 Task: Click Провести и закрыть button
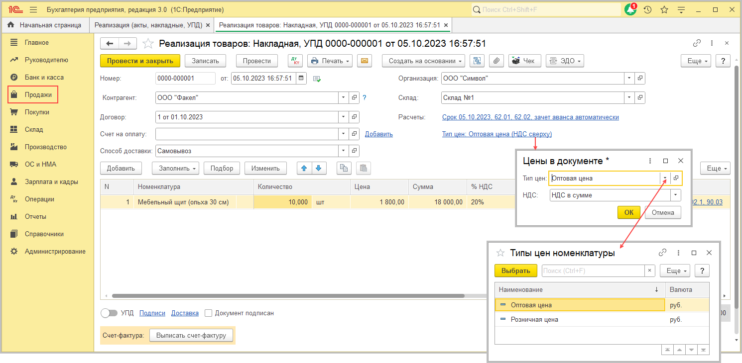(140, 61)
